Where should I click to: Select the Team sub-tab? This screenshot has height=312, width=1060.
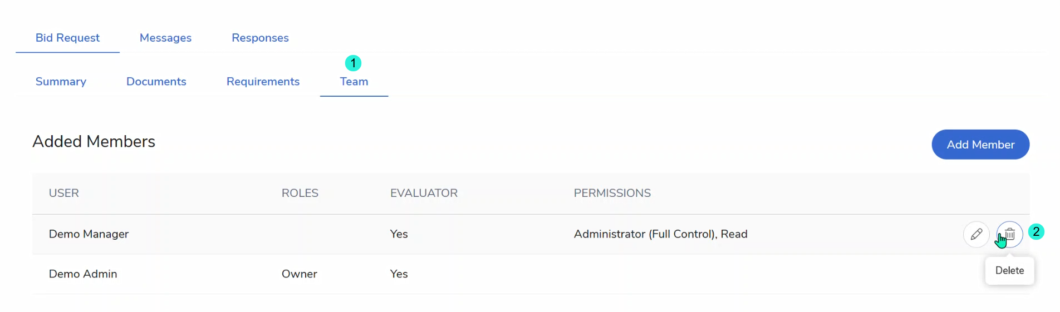point(354,82)
